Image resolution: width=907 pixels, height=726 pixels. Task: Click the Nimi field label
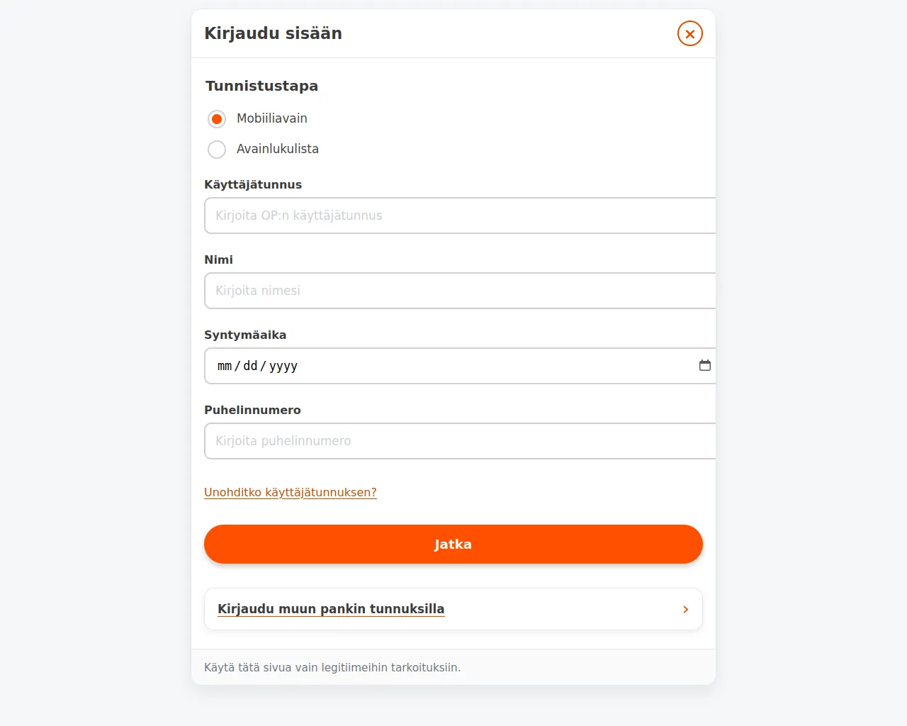(218, 259)
